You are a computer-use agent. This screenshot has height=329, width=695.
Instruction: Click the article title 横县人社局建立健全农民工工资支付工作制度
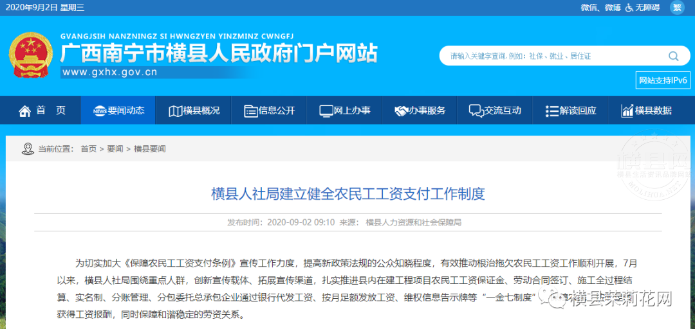coord(348,195)
